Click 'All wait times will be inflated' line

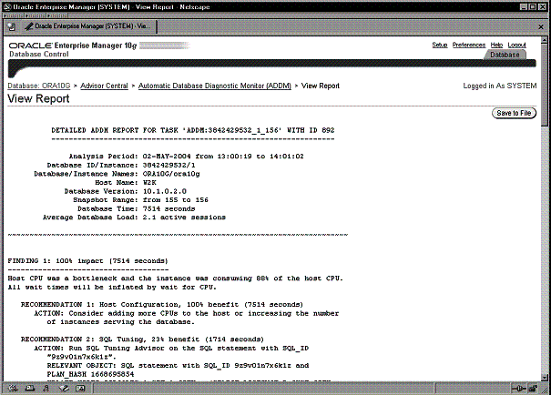(112, 288)
